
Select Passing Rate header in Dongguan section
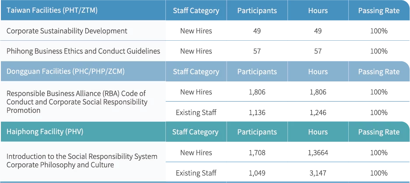click(378, 72)
